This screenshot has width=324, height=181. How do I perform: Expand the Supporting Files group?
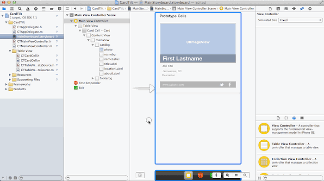point(10,79)
